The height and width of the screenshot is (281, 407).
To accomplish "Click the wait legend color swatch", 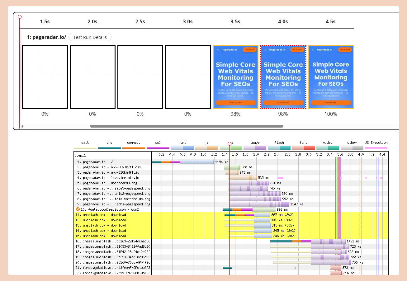I will [x=85, y=148].
